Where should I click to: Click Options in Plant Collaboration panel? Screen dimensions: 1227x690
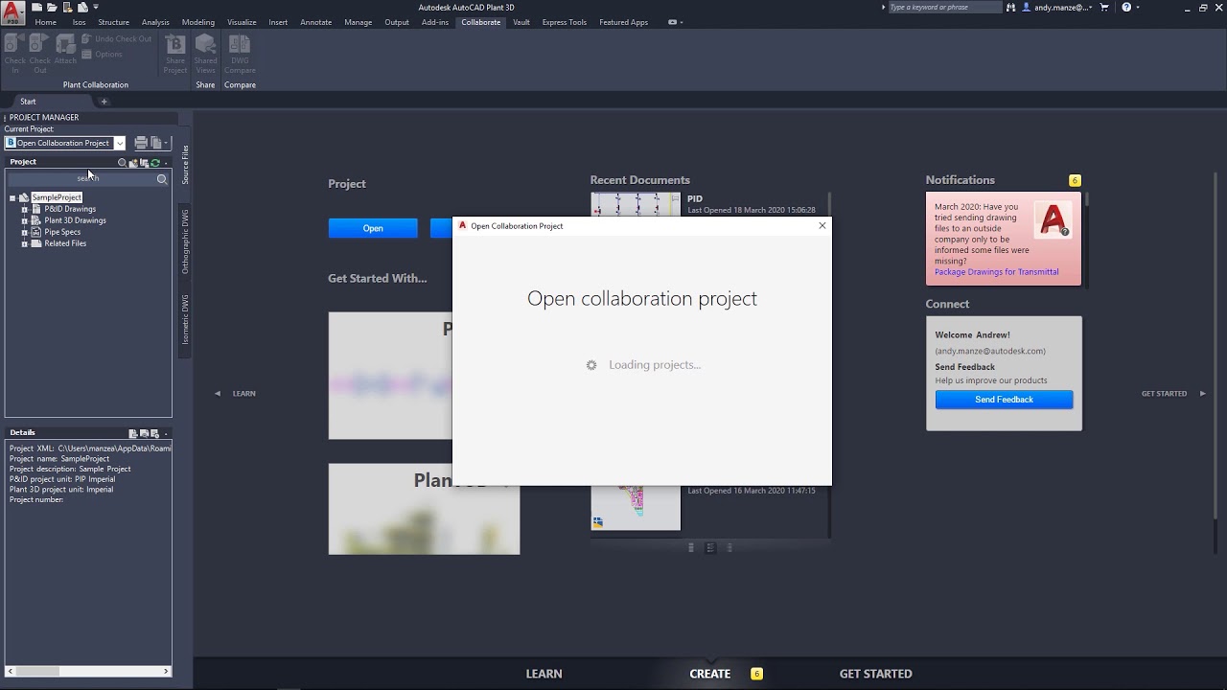(x=102, y=55)
